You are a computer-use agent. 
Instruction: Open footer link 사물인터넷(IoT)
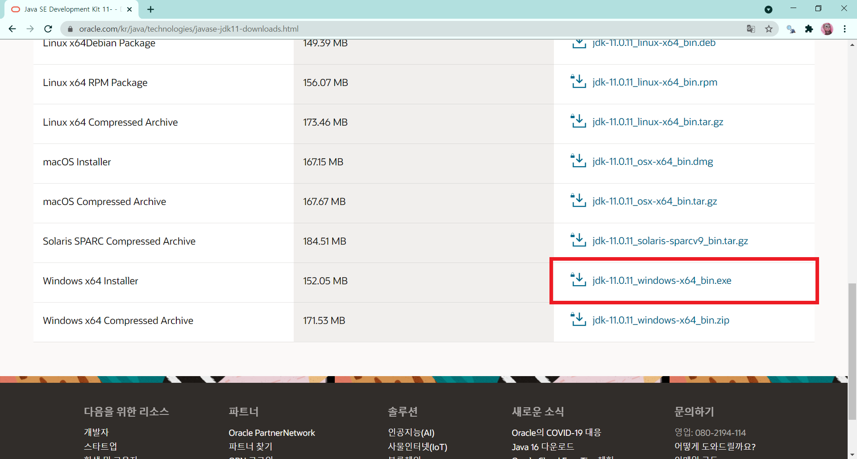click(x=417, y=447)
